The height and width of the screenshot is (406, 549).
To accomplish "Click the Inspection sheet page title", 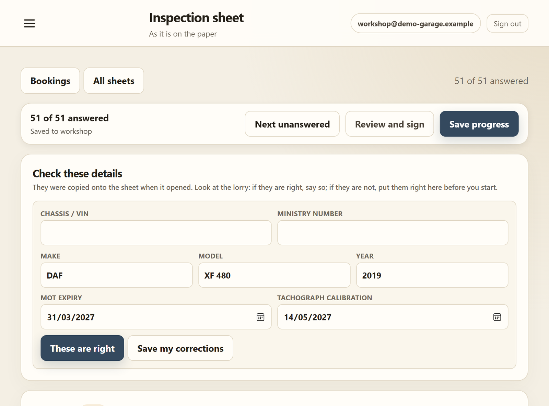I will pyautogui.click(x=196, y=18).
